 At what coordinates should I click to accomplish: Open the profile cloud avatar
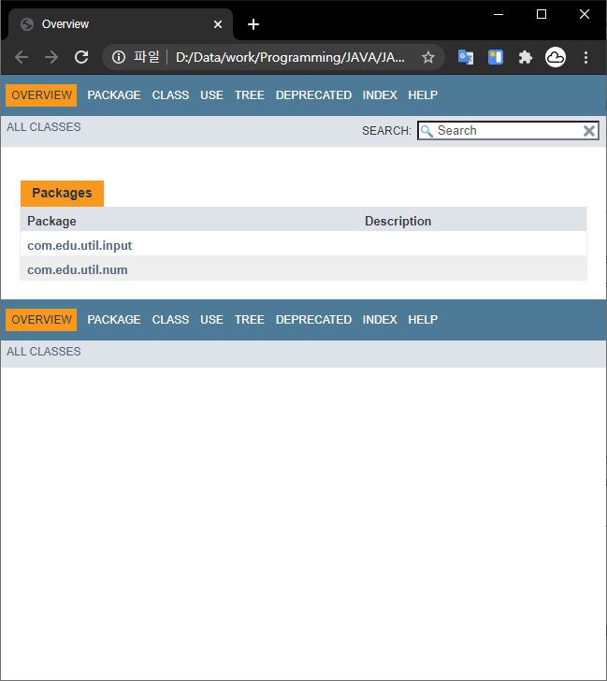coord(556,57)
